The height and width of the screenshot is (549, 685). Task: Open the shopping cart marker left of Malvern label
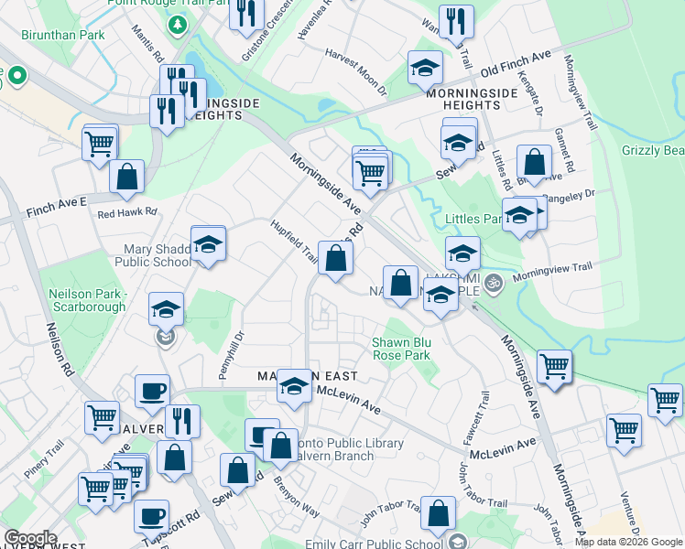pyautogui.click(x=103, y=418)
